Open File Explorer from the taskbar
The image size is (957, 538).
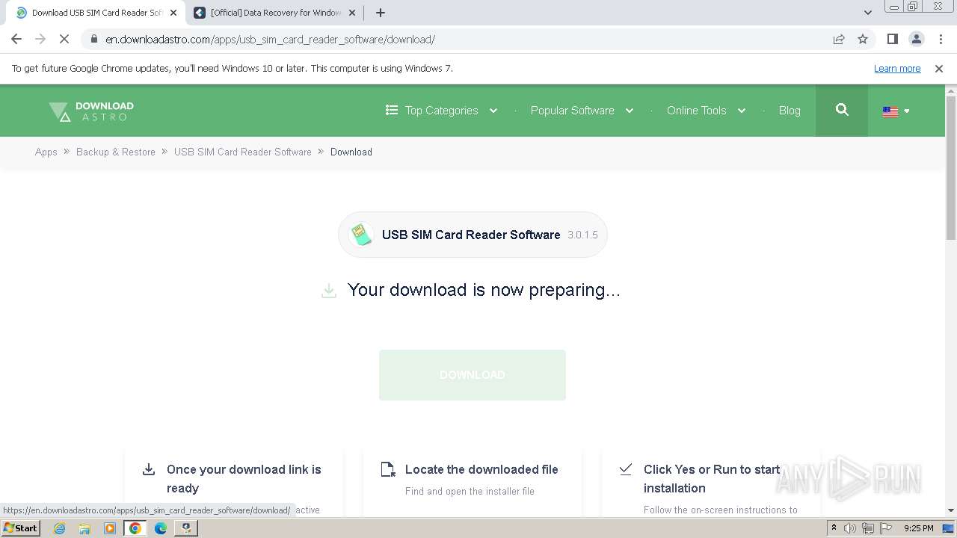(84, 528)
